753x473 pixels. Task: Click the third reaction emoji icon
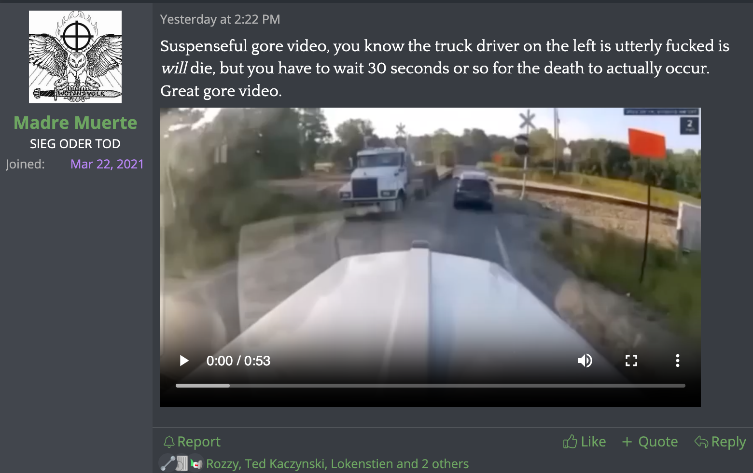pos(196,464)
